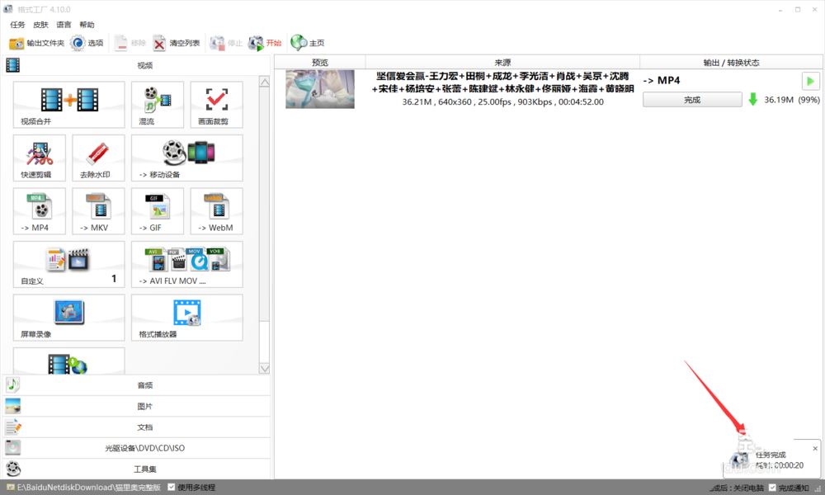Expand the 光驱设备\DVD\CD\ISO category
This screenshot has width=825, height=495.
click(136, 448)
